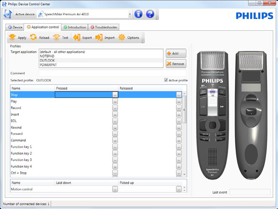This screenshot has width=278, height=209.
Task: Select the Application control tab
Action: click(43, 27)
